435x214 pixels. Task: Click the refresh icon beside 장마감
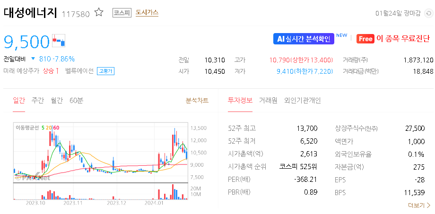[428, 13]
